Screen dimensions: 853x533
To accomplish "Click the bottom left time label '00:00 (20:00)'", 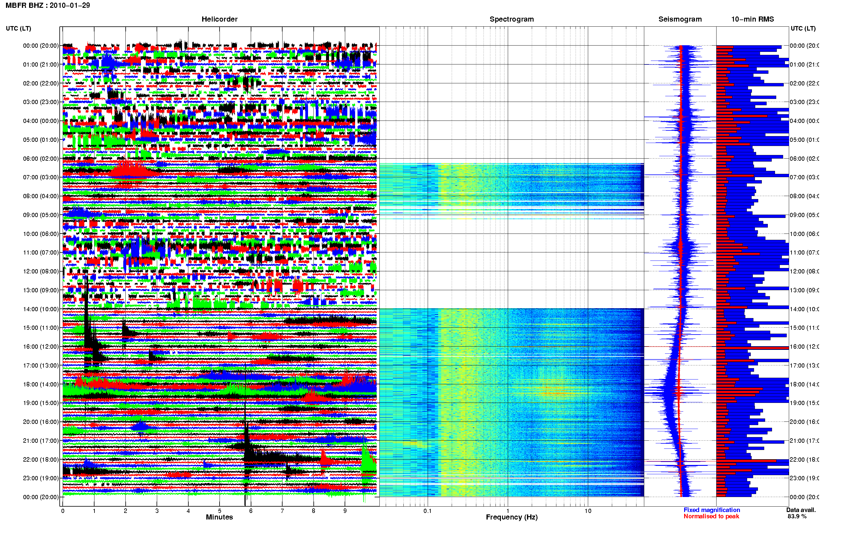I will click(x=41, y=497).
